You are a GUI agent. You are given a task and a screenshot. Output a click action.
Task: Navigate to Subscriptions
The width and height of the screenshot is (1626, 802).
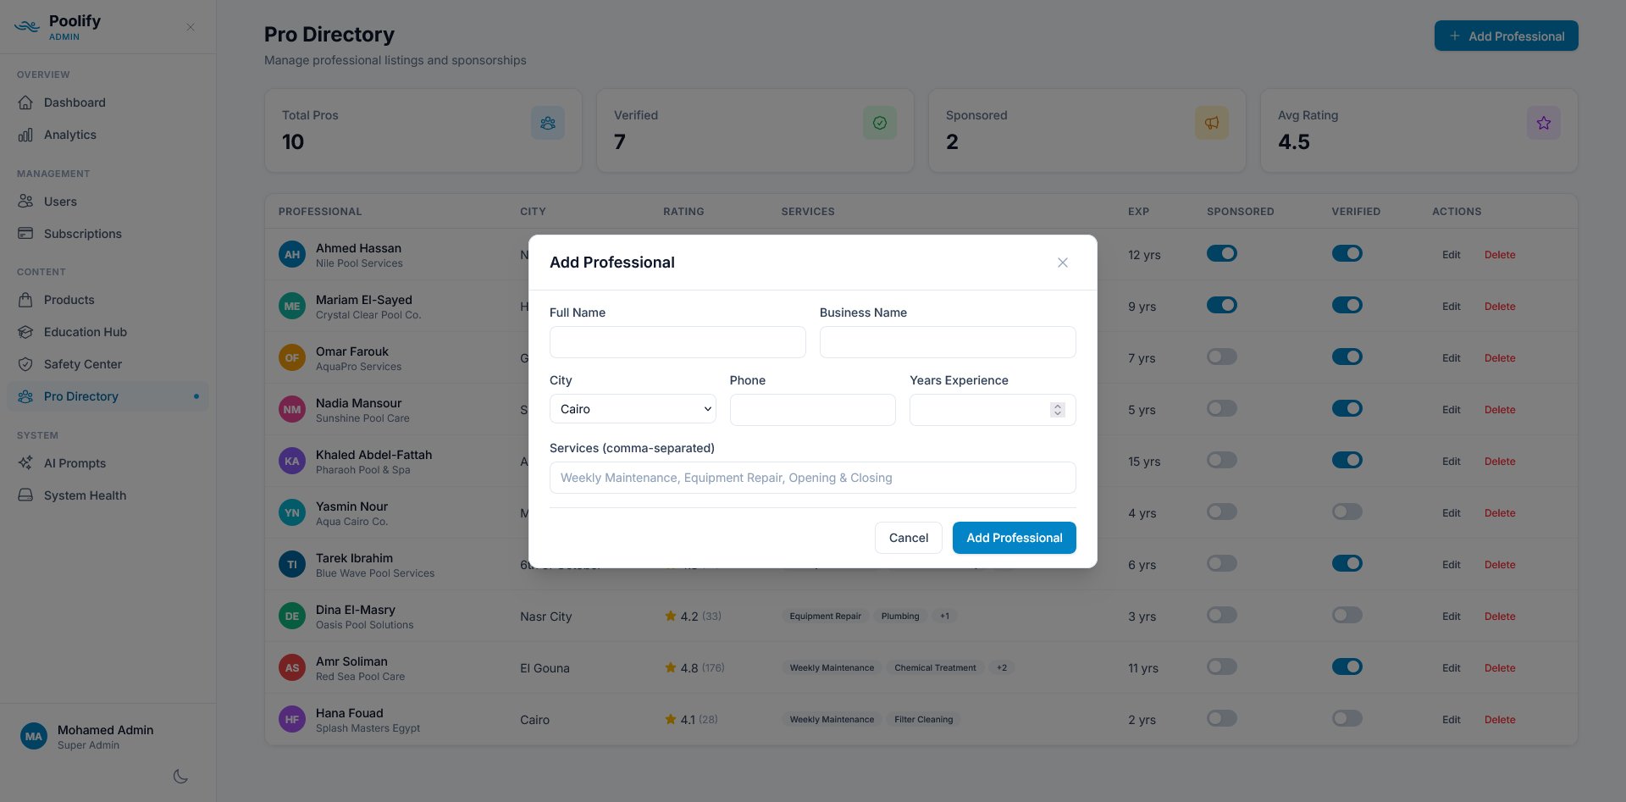tap(82, 233)
